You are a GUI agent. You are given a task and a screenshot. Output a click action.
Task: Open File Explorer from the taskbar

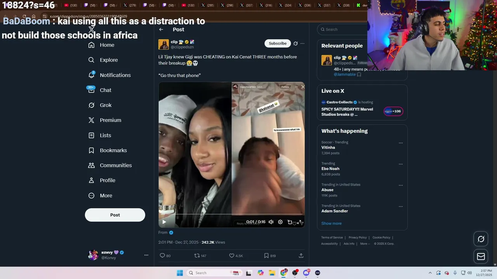coord(272,273)
